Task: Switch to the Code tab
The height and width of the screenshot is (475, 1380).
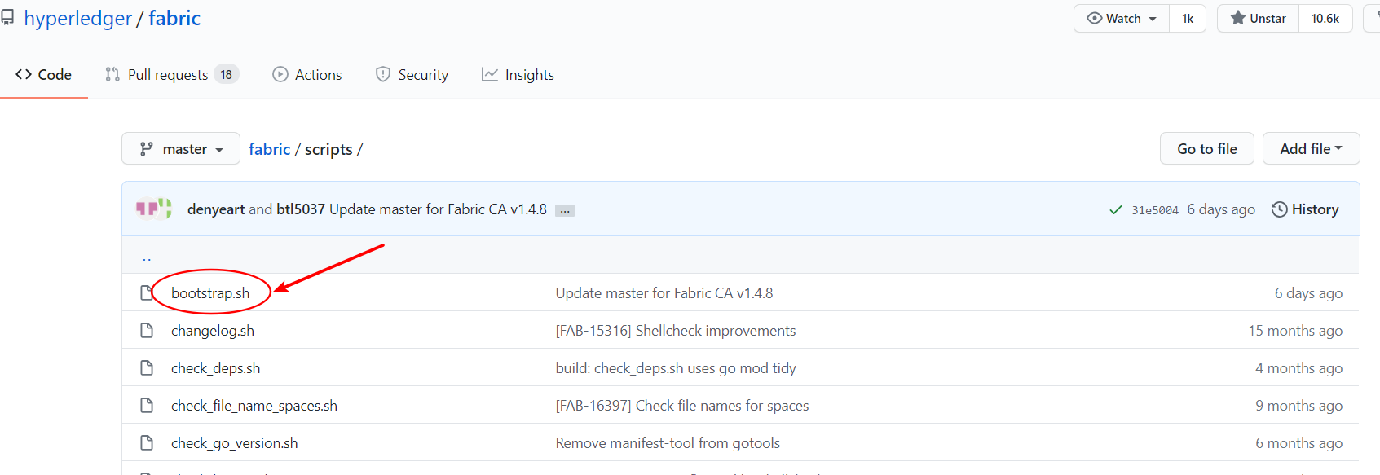Action: [x=43, y=74]
